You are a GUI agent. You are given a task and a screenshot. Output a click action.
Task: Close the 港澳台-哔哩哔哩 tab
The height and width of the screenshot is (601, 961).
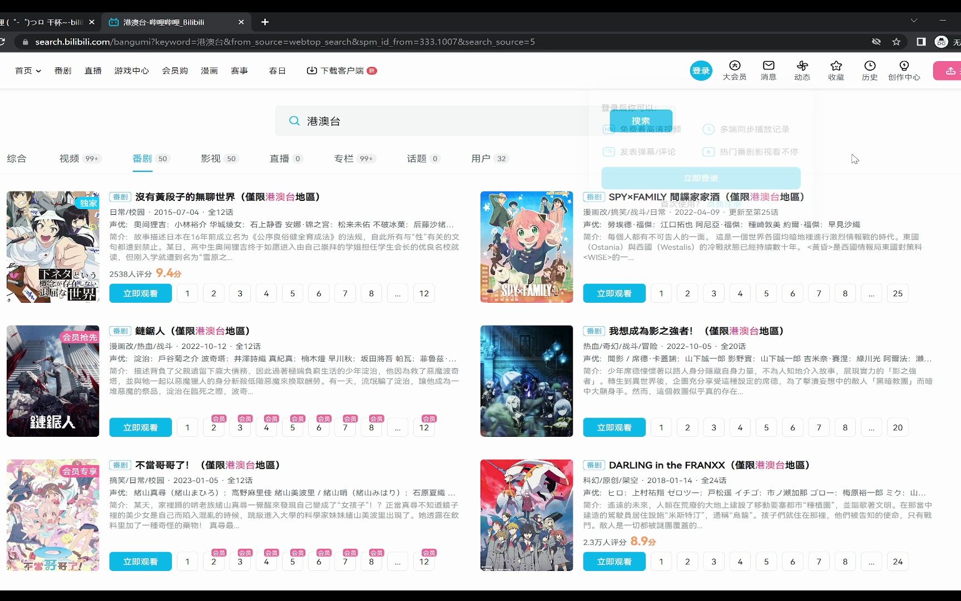241,22
